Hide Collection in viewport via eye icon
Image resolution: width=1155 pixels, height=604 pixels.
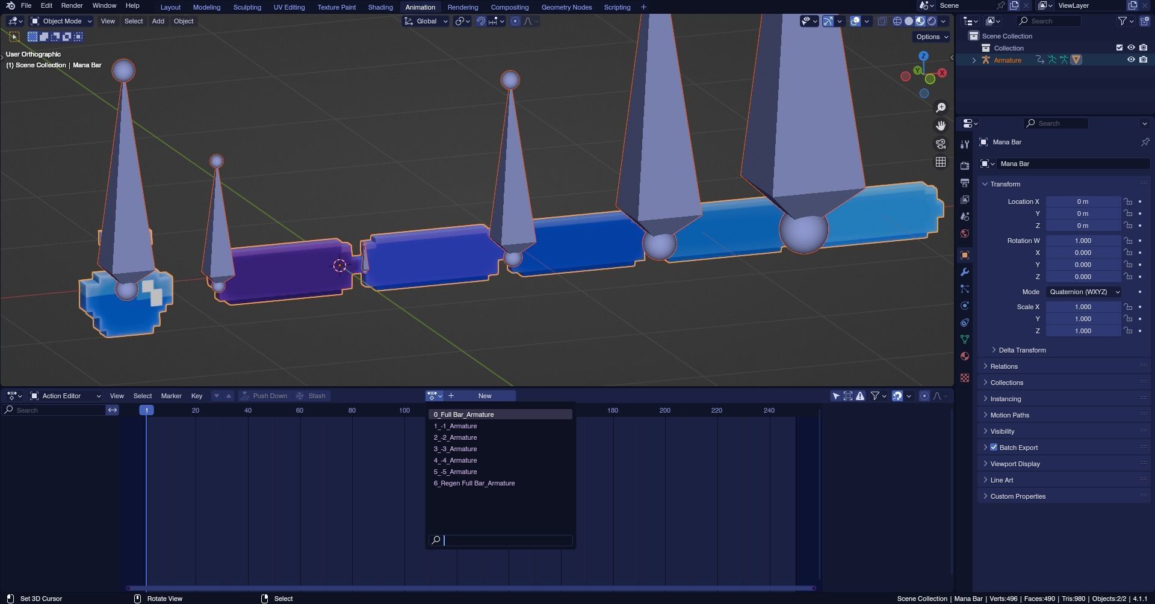click(1131, 48)
